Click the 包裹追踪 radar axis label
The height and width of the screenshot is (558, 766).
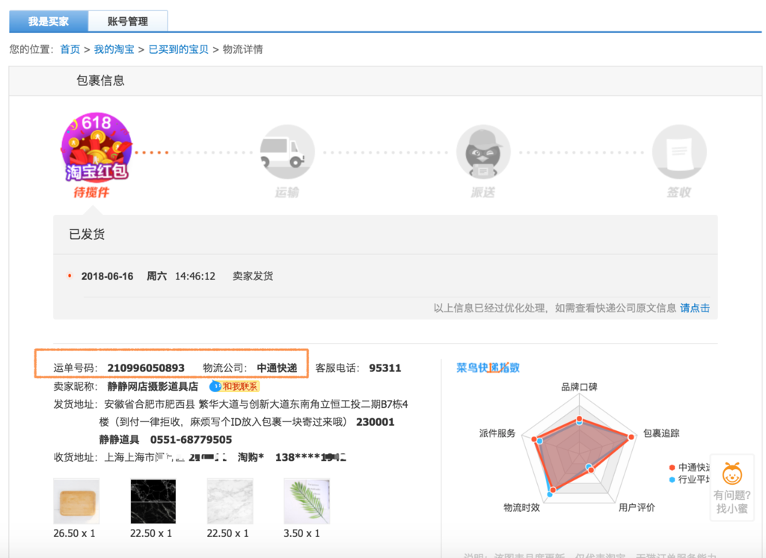tap(661, 433)
